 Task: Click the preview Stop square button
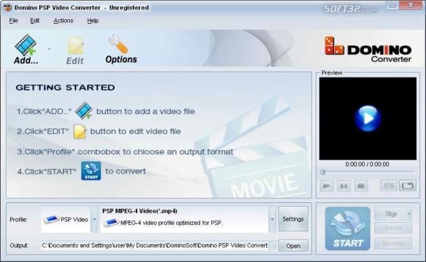click(x=361, y=186)
